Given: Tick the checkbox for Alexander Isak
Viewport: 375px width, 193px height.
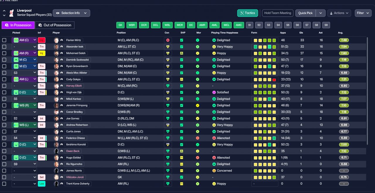Looking at the screenshot, I should click(4, 47).
